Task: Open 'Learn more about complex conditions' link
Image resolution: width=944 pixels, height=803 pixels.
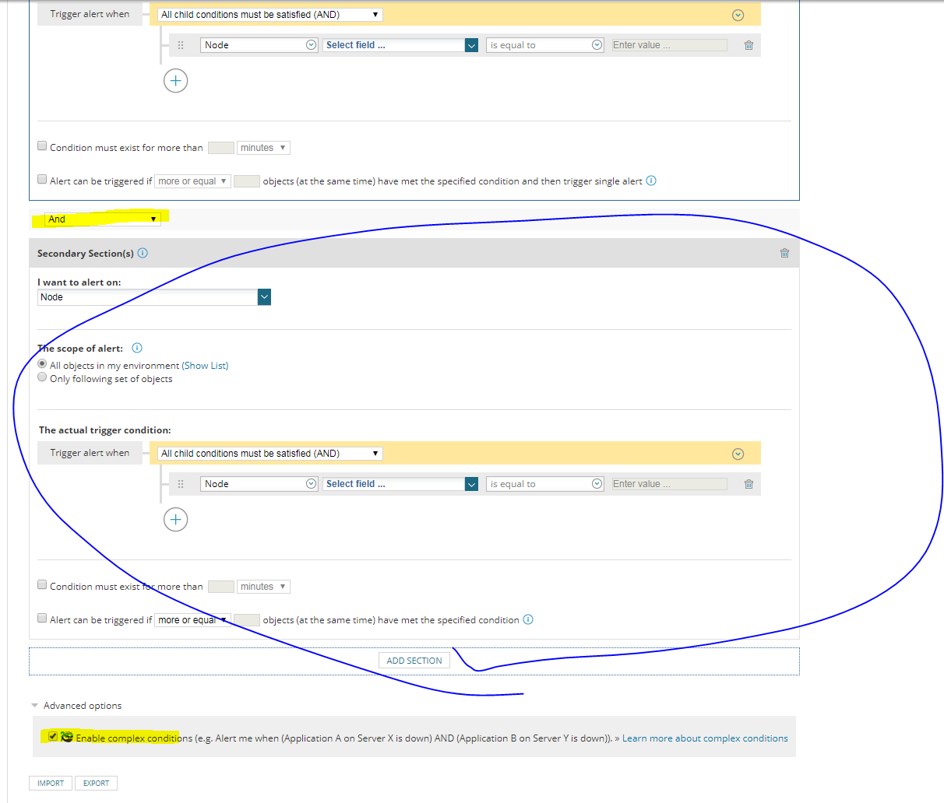Action: [x=705, y=738]
